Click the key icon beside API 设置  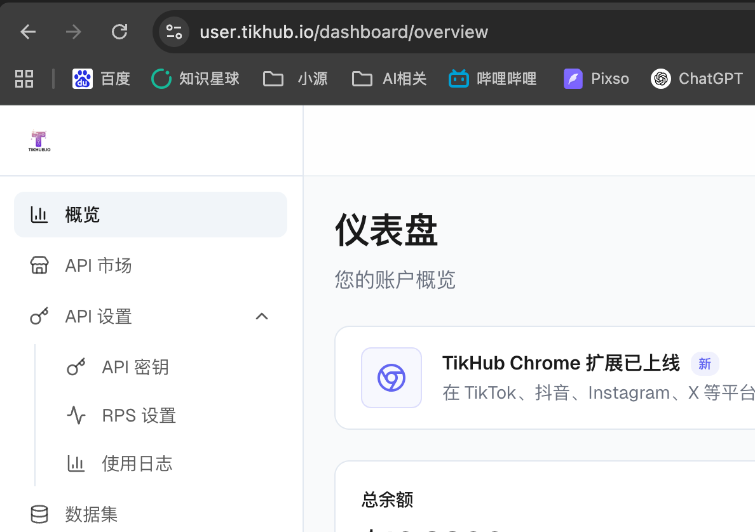click(39, 316)
